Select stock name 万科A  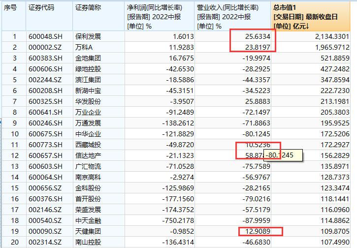(84, 47)
